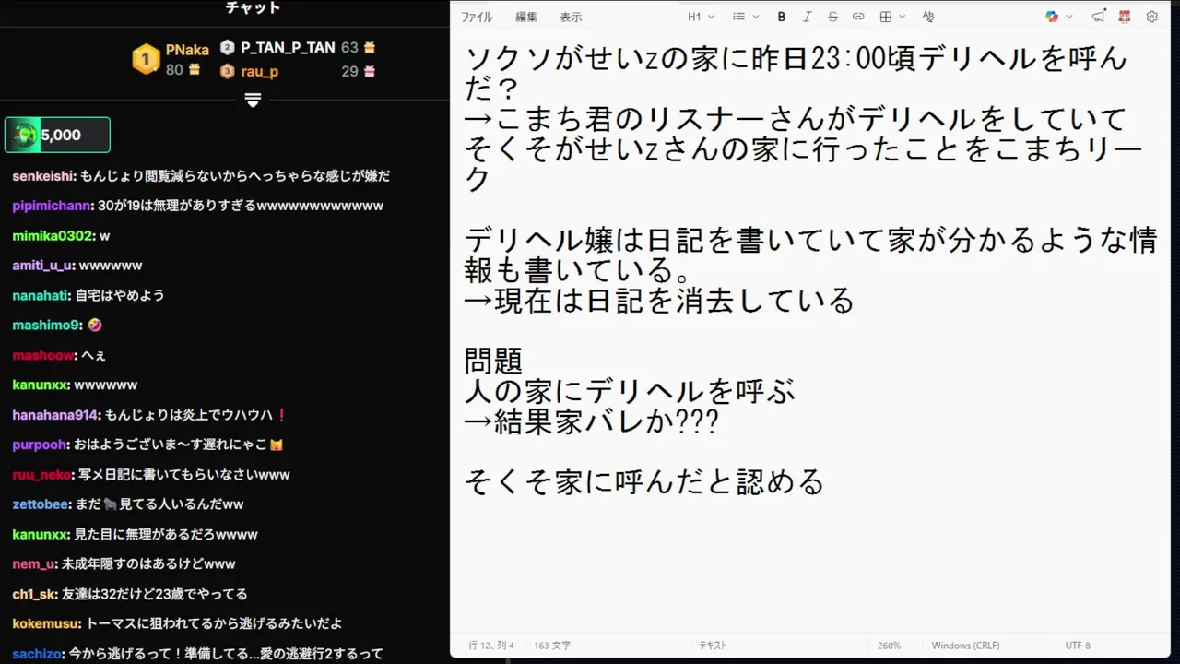The width and height of the screenshot is (1180, 664).
Task: Open the 編集 menu
Action: click(526, 17)
